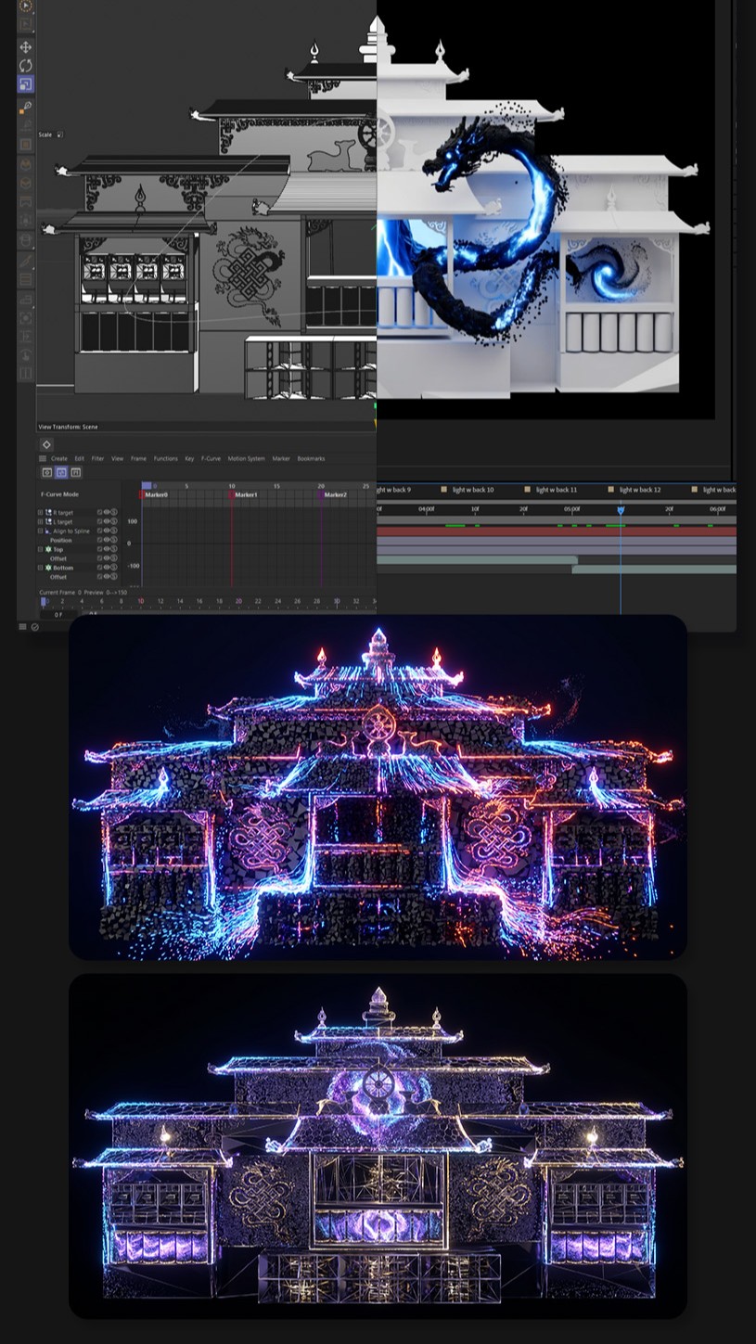Select purple Marker2 in timeline
756x1344 pixels.
pyautogui.click(x=335, y=495)
